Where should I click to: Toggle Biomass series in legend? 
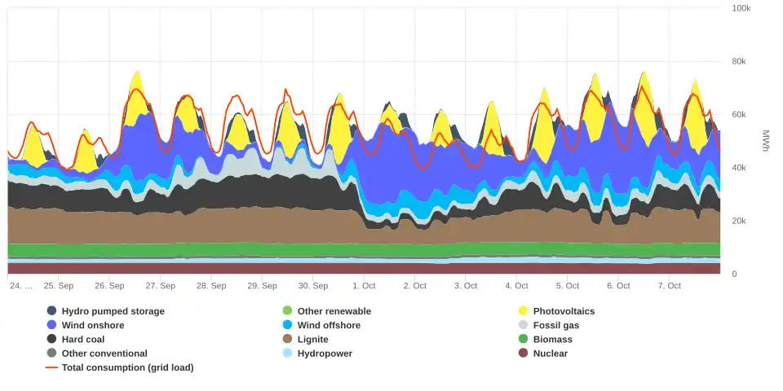click(552, 339)
